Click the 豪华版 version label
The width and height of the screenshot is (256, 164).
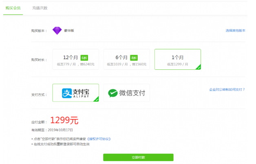pyautogui.click(x=69, y=31)
